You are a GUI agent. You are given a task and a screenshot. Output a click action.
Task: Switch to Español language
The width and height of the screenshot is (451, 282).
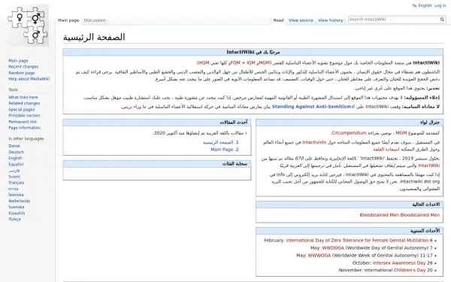16,164
